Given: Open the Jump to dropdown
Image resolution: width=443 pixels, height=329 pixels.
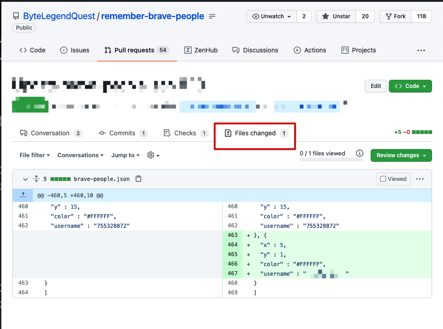Looking at the screenshot, I should (x=126, y=155).
